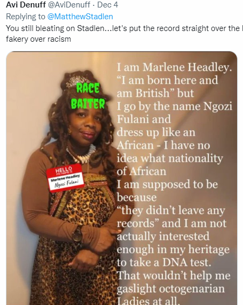Click the wristwatch in the photo
243x305 pixels.
coord(77,234)
